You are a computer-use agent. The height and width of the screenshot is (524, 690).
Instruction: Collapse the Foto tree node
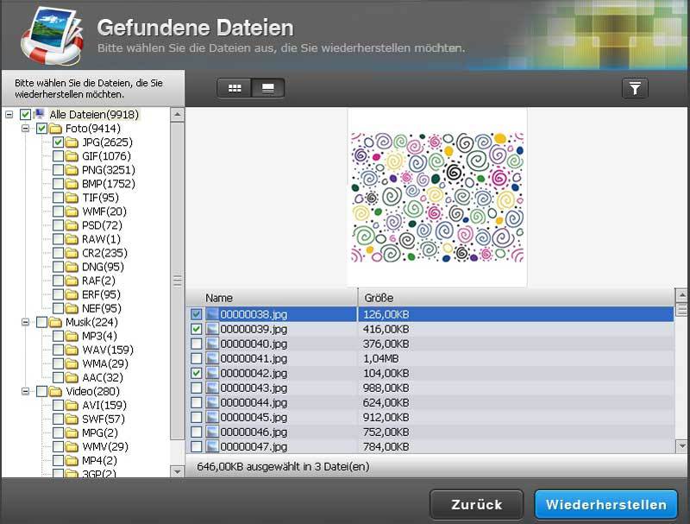pyautogui.click(x=26, y=129)
